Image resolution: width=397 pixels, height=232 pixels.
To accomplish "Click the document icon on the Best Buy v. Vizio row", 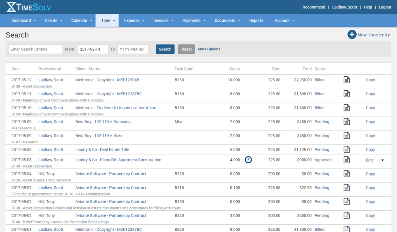I will point(346,136).
